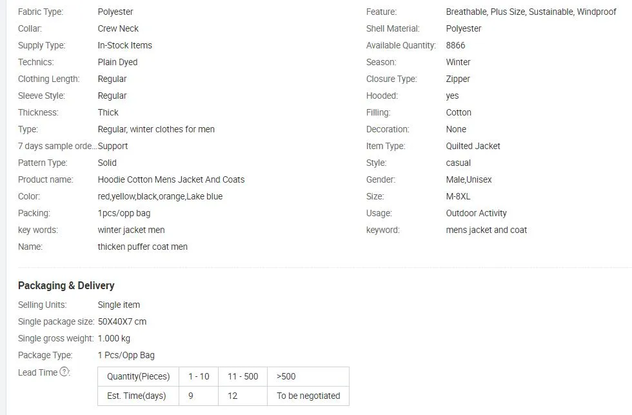Click the single package size '50X40X7 cm'
This screenshot has height=415, width=632.
tap(122, 321)
